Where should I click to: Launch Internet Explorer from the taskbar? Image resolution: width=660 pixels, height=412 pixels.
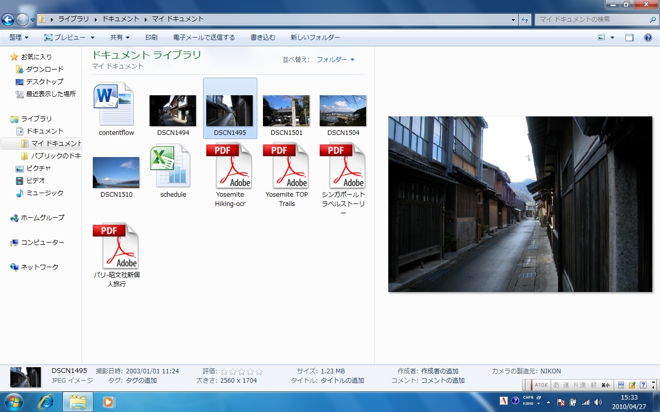point(46,402)
